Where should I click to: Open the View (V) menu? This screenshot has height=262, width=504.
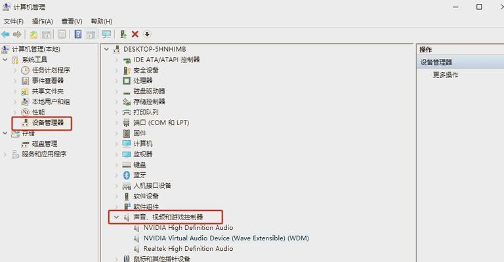click(72, 22)
